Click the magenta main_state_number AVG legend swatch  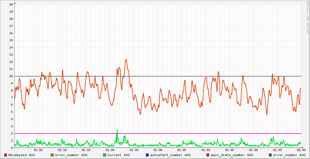click(208, 155)
